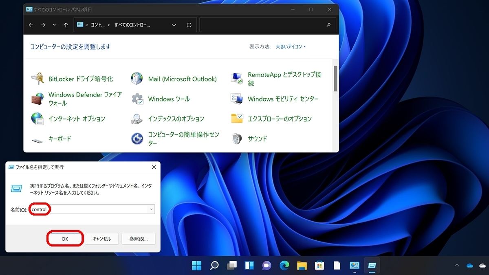Open RemoteApp とデスクトップ接続 icon
This screenshot has height=275, width=489.
[237, 79]
